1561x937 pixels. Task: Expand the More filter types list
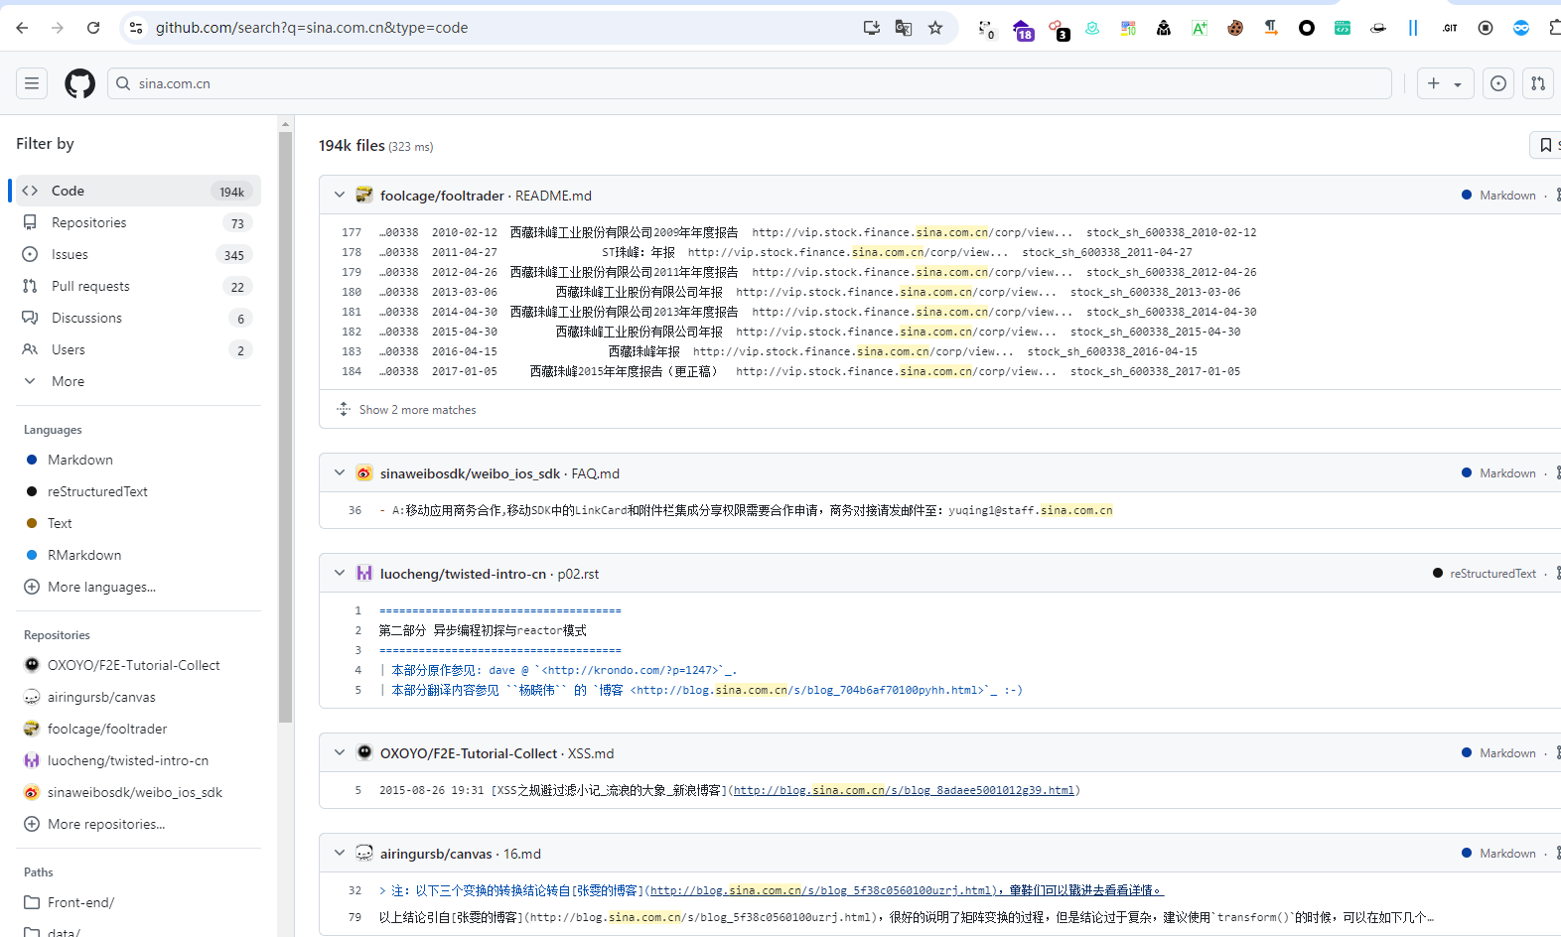coord(68,381)
